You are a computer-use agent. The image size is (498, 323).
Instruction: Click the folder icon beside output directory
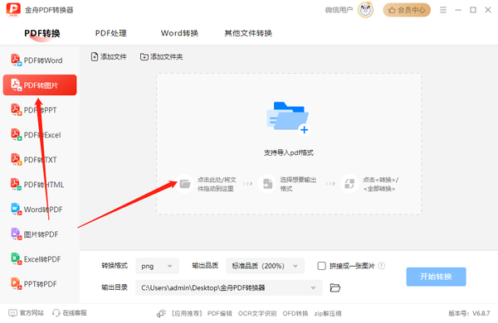click(335, 287)
